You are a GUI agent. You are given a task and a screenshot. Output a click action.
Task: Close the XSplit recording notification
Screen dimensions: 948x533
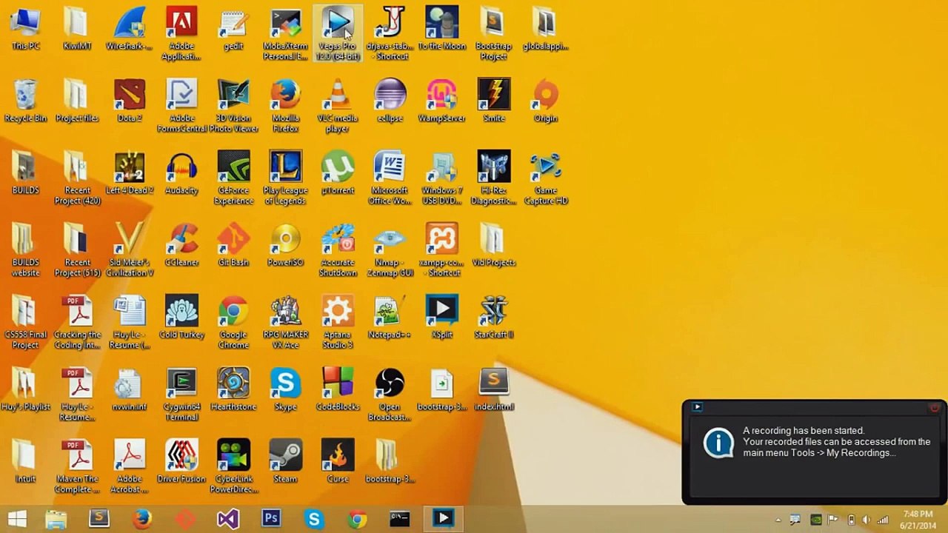coord(935,408)
